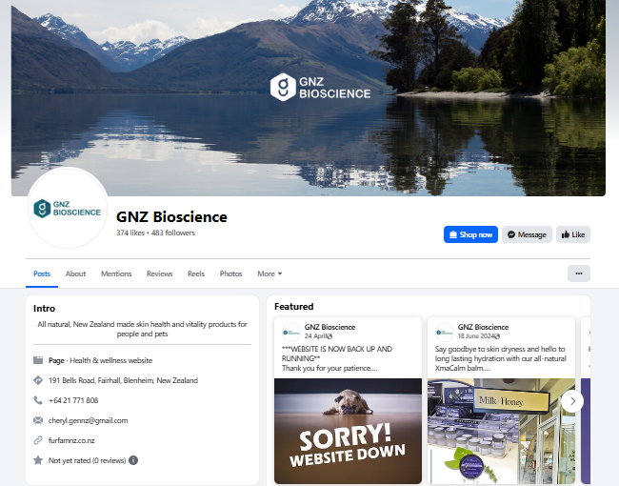
Task: Click the Shop now button
Action: click(470, 234)
